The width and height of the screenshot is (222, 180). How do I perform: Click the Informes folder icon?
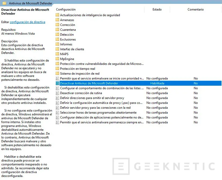click(x=57, y=44)
